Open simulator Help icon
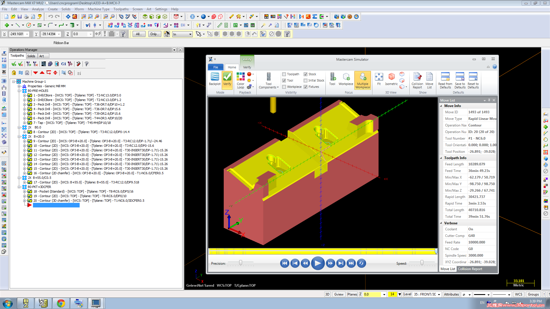Image resolution: width=550 pixels, height=309 pixels. point(494,67)
